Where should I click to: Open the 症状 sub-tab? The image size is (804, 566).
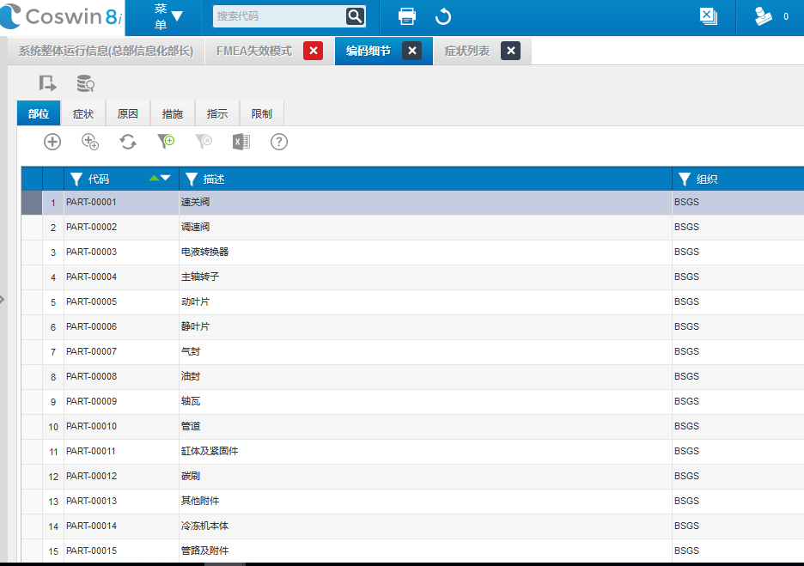point(83,113)
